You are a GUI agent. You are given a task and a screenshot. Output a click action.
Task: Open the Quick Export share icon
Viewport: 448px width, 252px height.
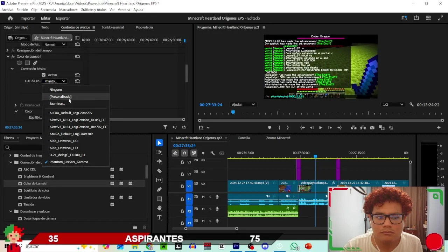click(416, 18)
